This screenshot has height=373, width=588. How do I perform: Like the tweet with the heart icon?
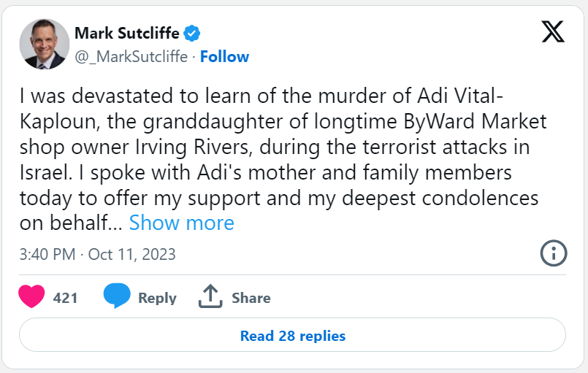(x=31, y=296)
